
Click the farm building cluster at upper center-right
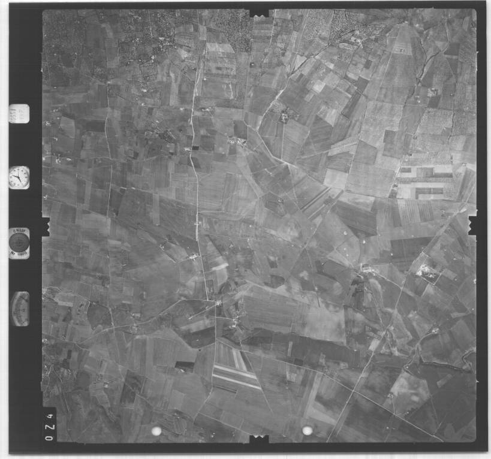point(283,114)
